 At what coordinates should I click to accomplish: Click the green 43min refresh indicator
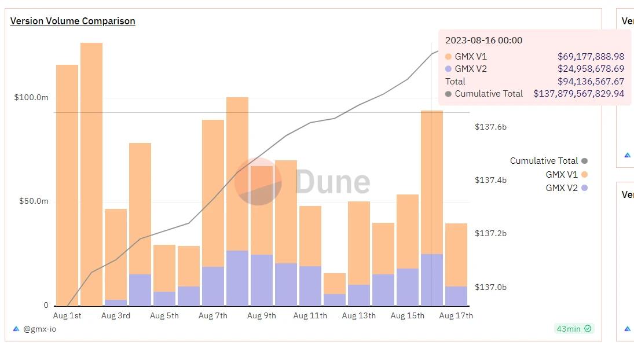click(573, 329)
